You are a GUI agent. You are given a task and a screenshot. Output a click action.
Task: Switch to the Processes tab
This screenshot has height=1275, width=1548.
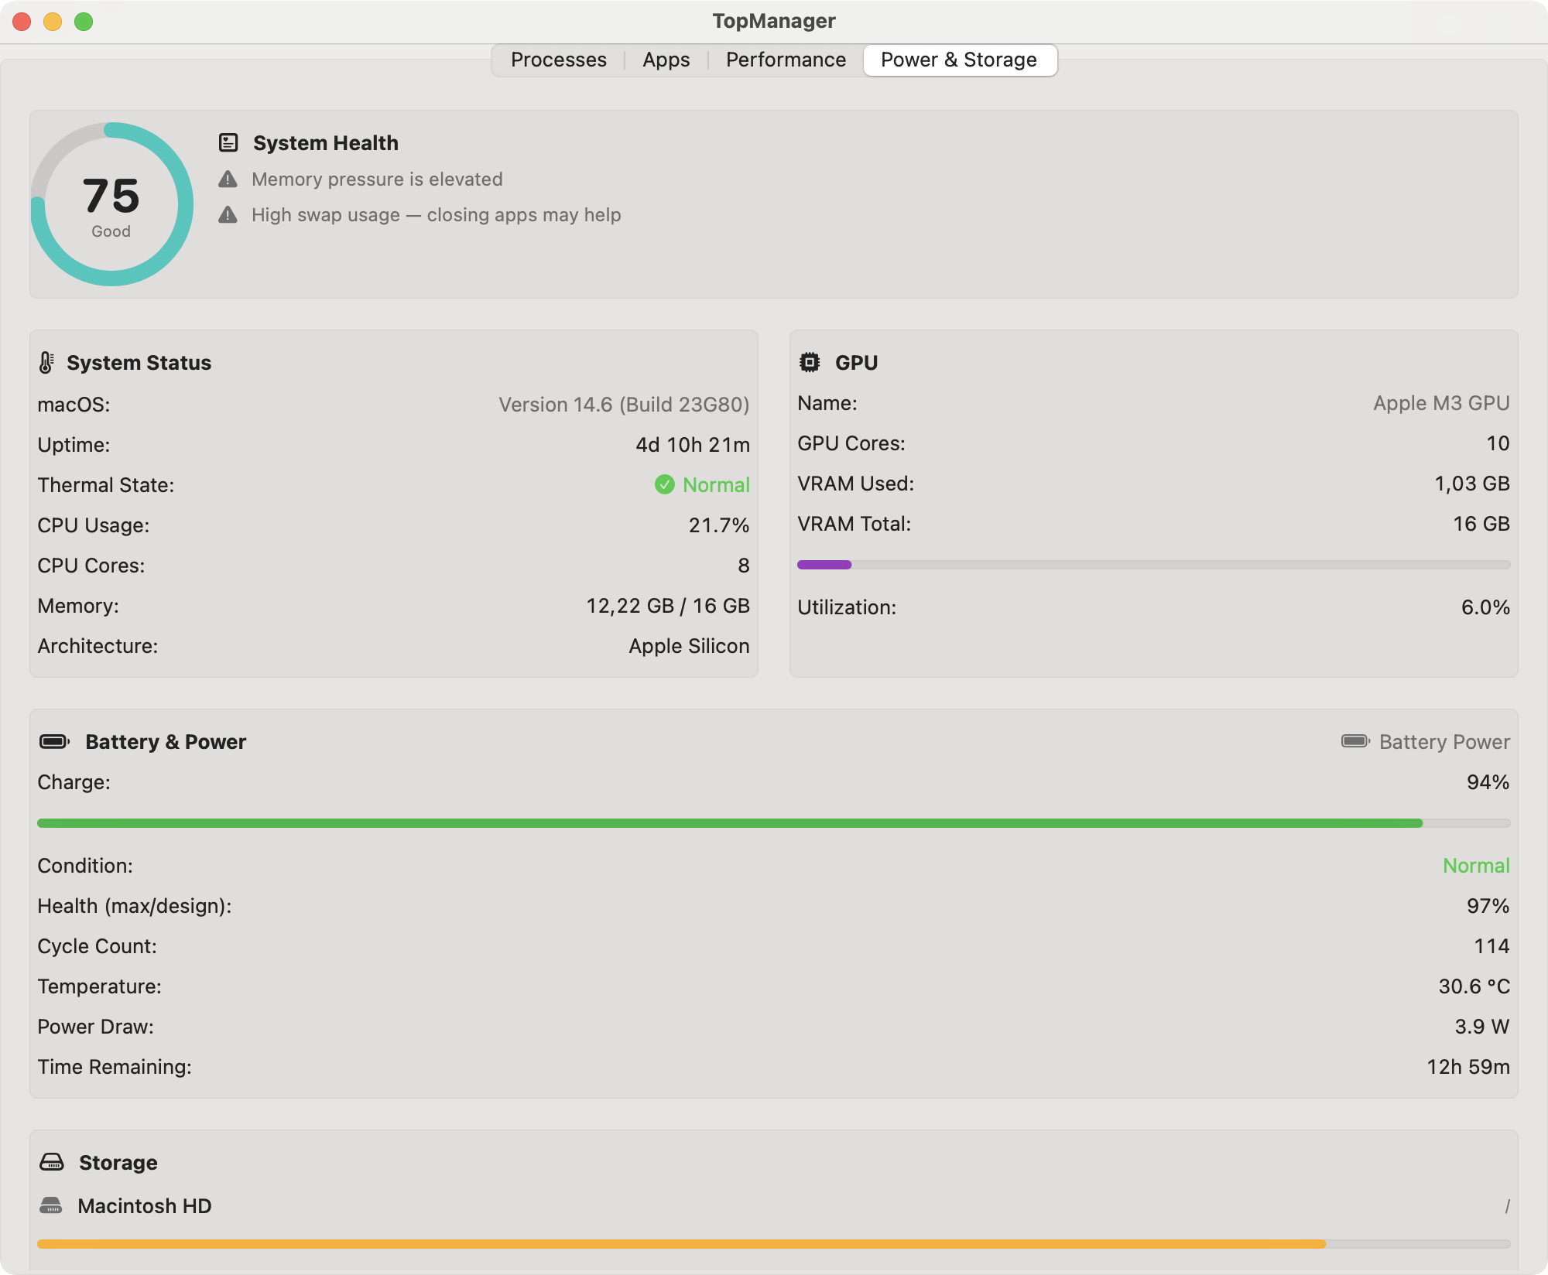coord(558,60)
